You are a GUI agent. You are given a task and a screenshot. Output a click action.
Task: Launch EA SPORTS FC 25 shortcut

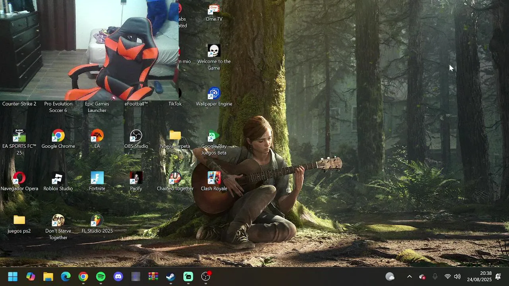[x=19, y=142]
